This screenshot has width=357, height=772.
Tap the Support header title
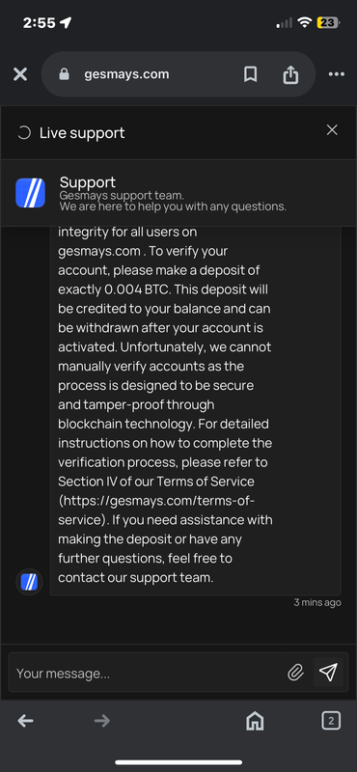coord(88,181)
